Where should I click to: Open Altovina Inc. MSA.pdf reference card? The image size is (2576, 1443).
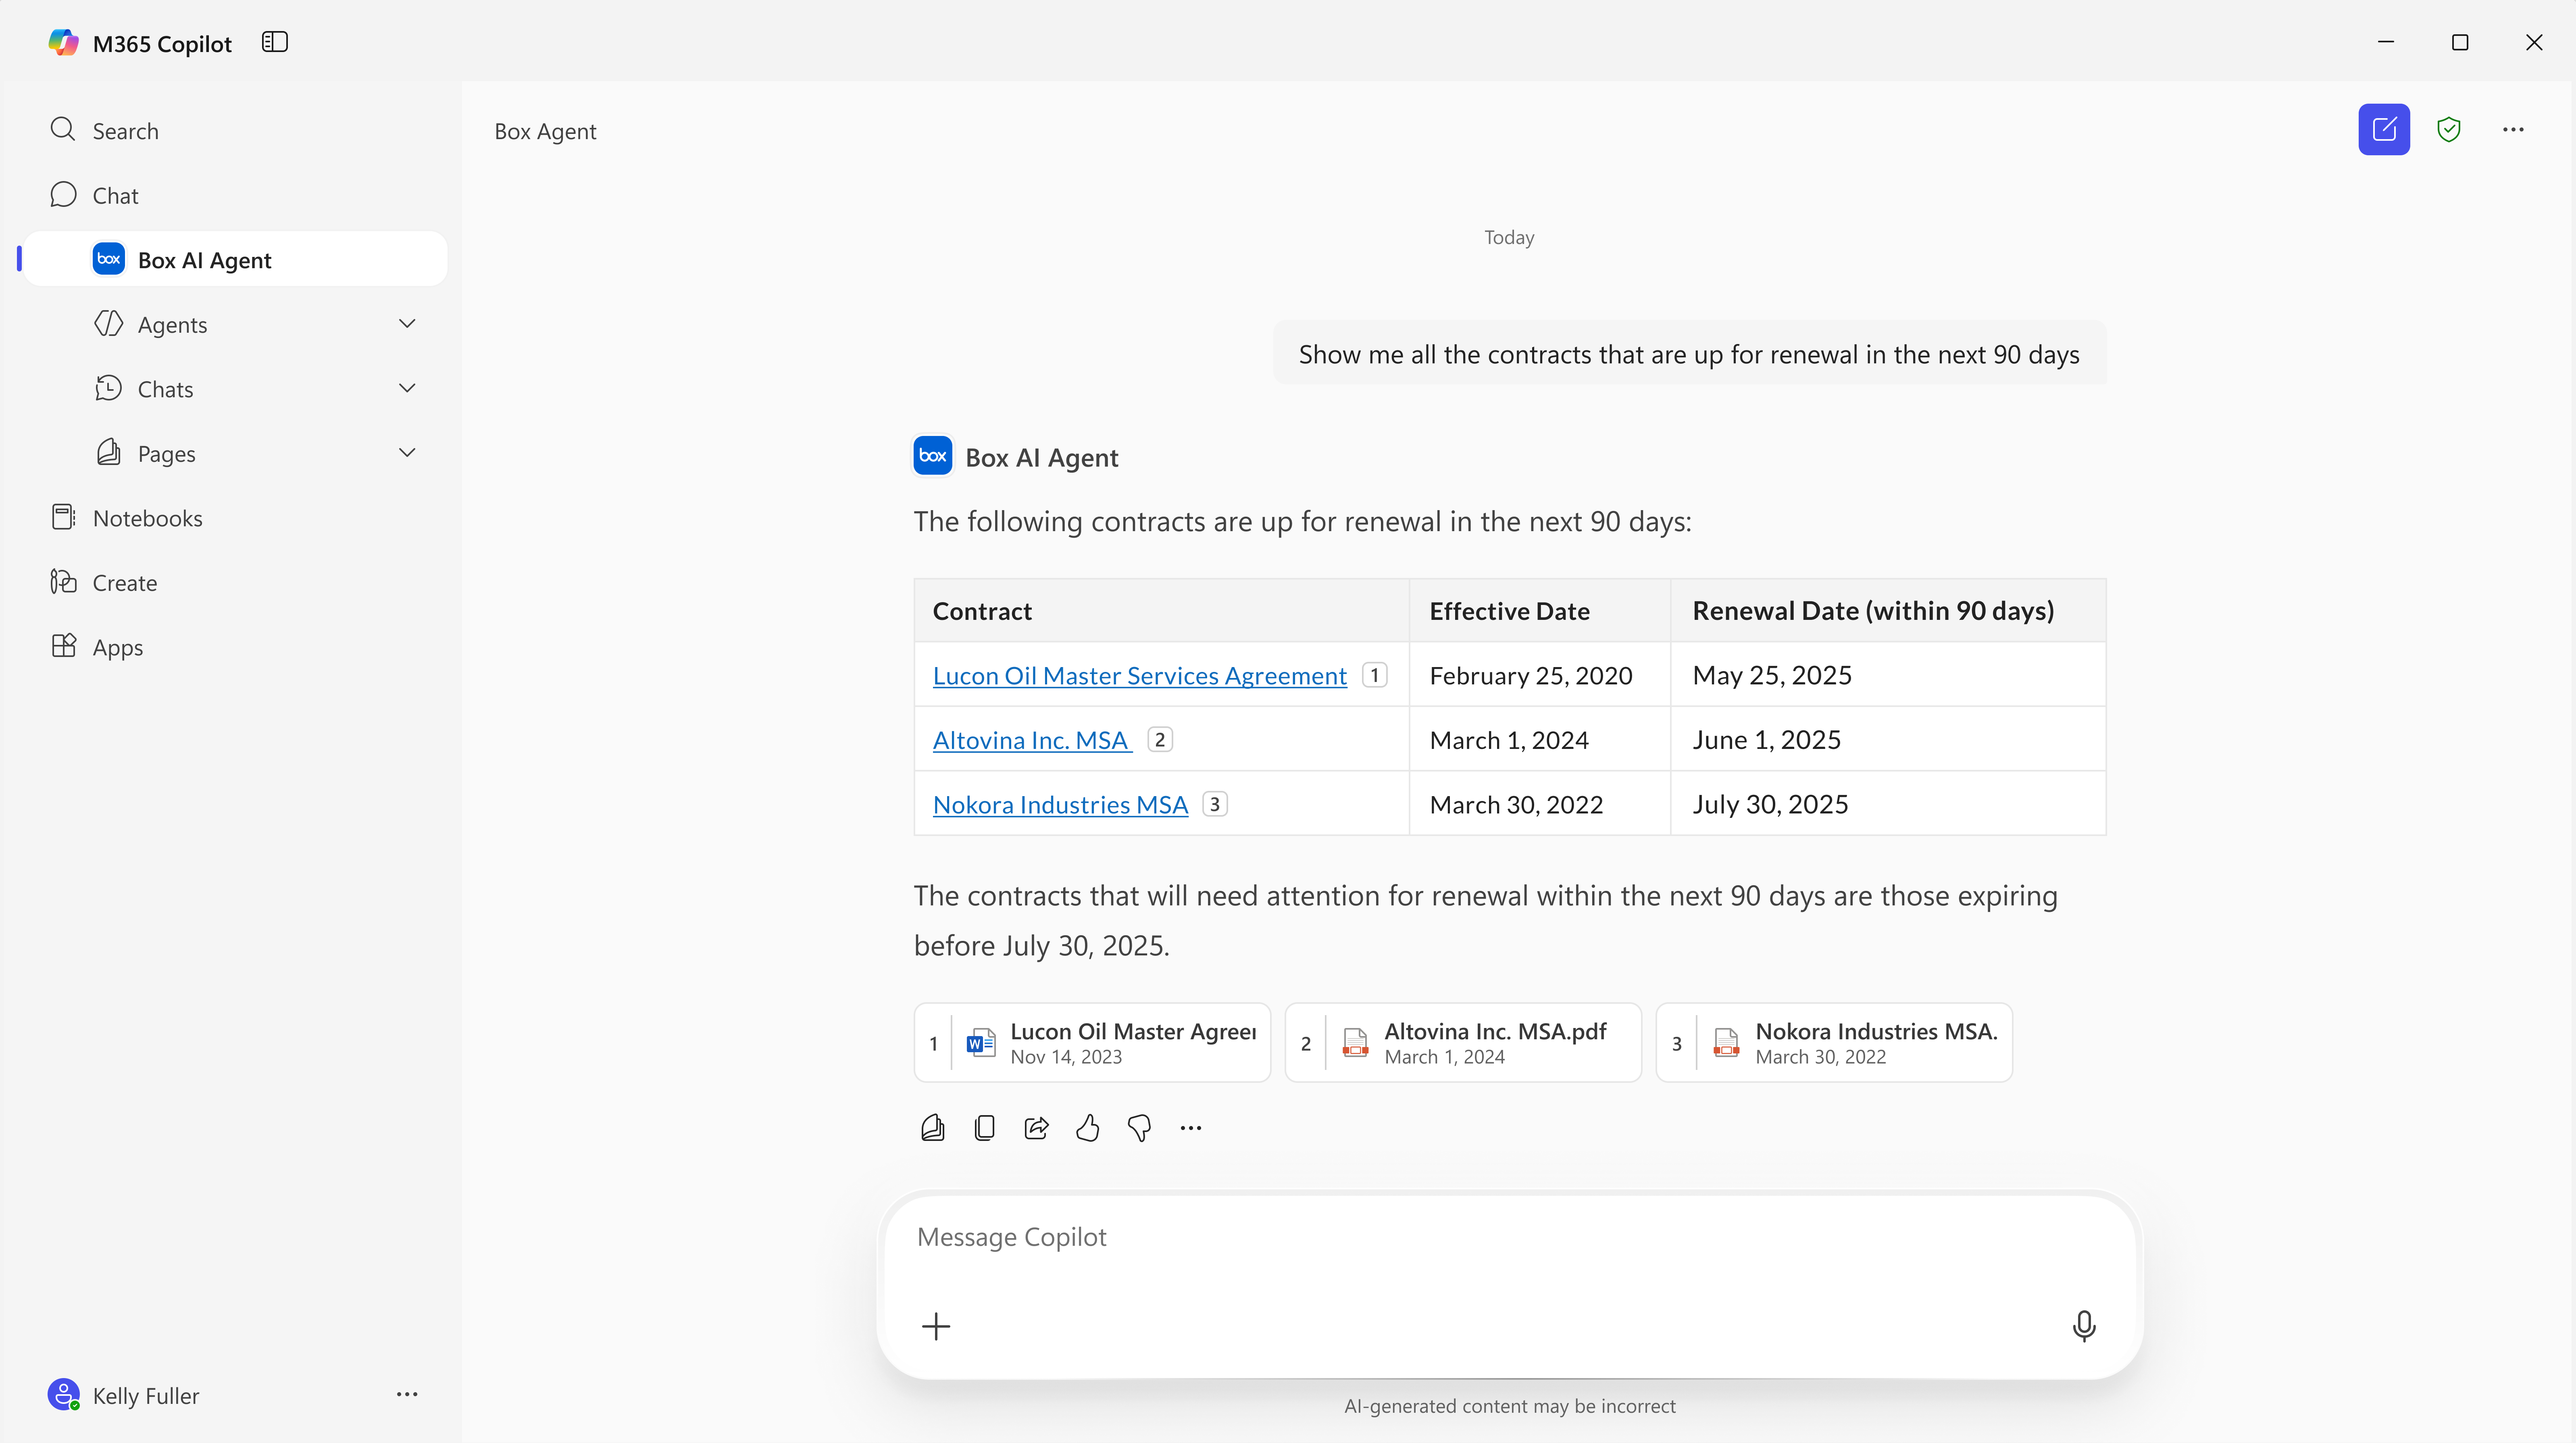click(x=1463, y=1043)
